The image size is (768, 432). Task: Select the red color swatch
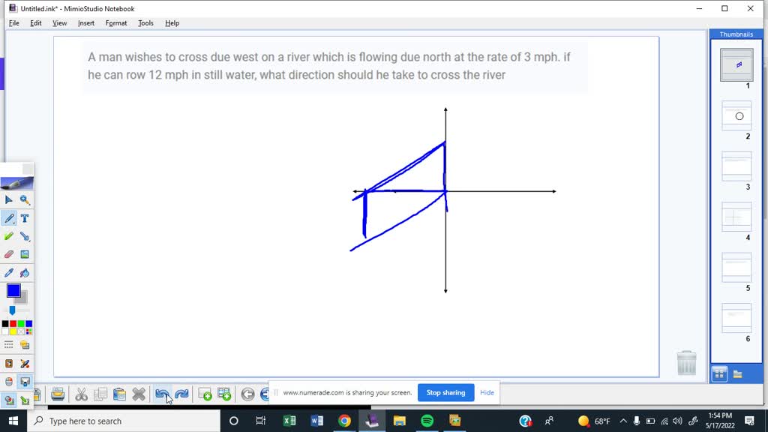(x=12, y=322)
